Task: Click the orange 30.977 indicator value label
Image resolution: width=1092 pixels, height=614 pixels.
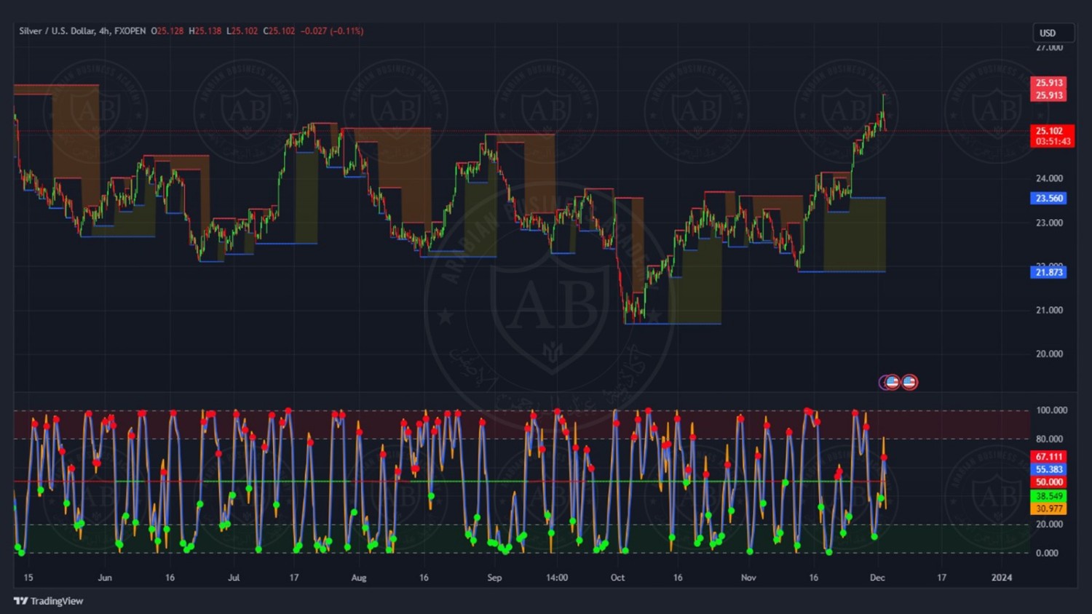Action: point(1049,509)
